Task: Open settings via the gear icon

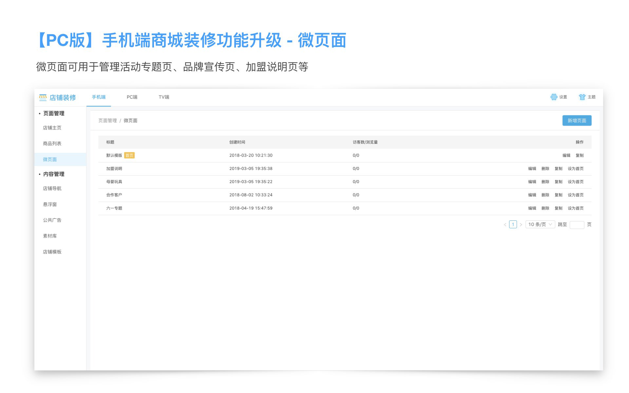Action: [x=554, y=97]
